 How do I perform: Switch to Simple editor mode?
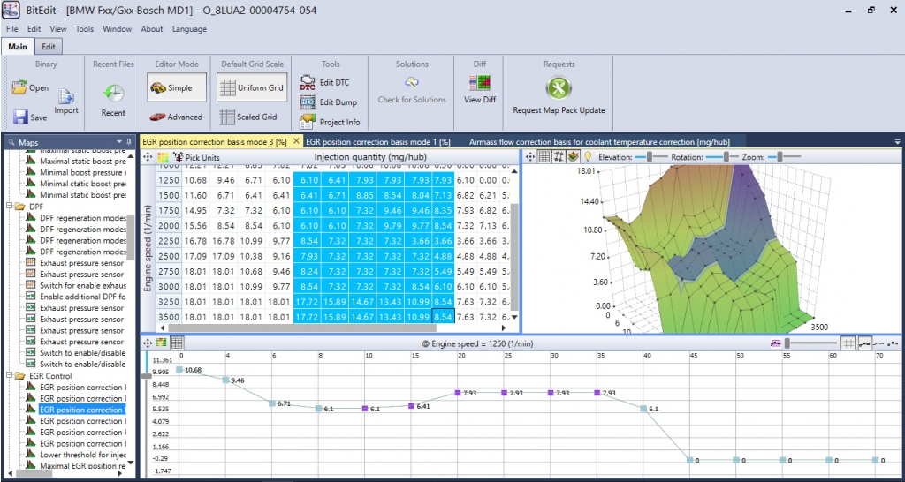click(177, 87)
